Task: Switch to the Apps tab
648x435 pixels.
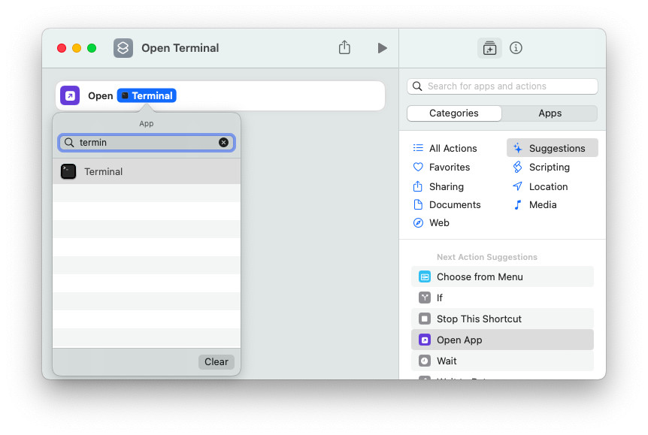Action: pos(550,113)
